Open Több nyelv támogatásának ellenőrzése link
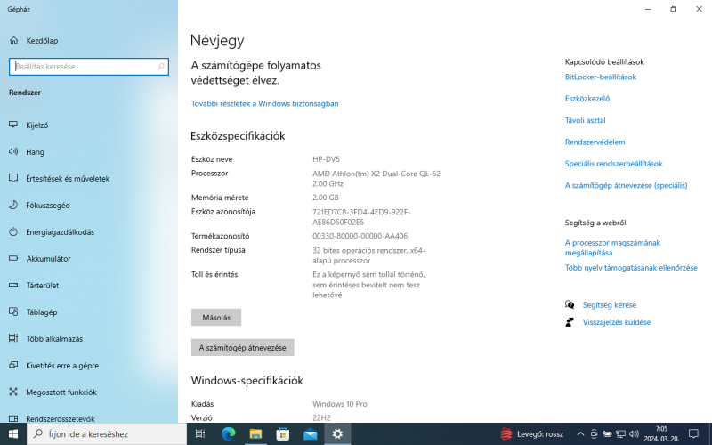Viewport: 712px width, 445px height. coord(631,268)
